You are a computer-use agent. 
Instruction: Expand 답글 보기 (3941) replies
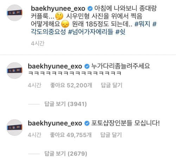click(65, 104)
